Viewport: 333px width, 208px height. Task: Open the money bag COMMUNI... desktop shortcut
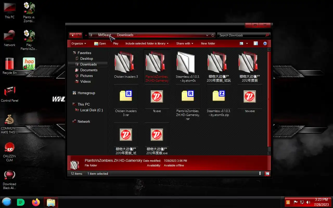tap(10, 124)
